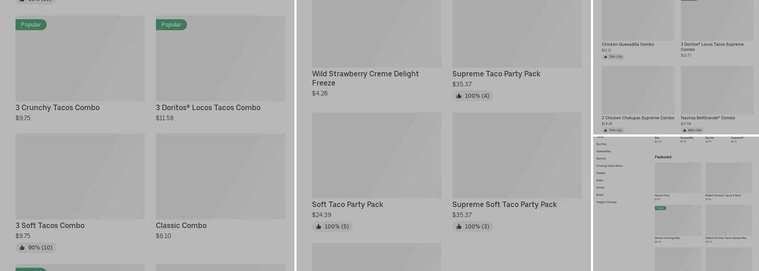
Task: Select Cravings Value Menu category in sidebar
Action: [x=609, y=166]
